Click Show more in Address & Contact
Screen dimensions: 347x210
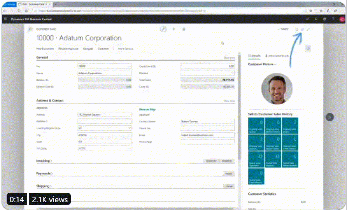[x=229, y=101]
